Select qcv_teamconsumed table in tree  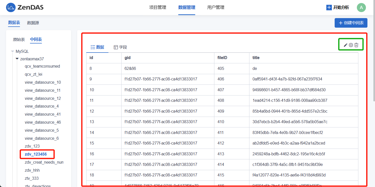click(42, 66)
